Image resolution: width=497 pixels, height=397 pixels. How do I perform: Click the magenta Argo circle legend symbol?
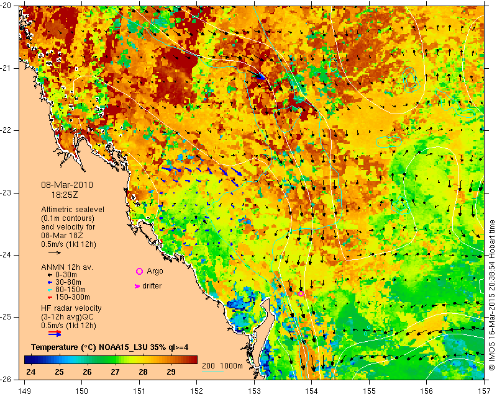click(x=139, y=271)
